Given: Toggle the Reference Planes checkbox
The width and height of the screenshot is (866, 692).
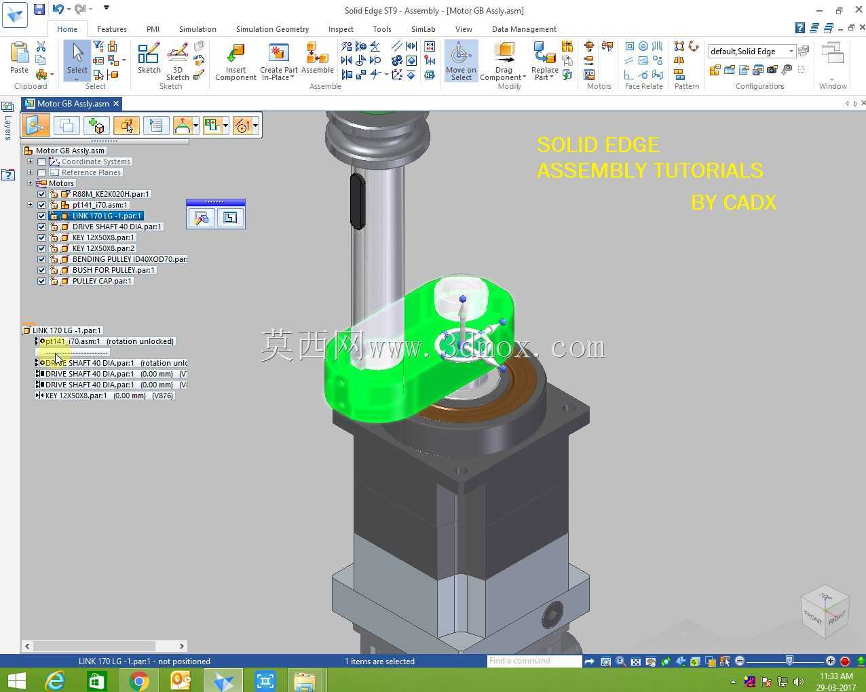Looking at the screenshot, I should tap(41, 173).
